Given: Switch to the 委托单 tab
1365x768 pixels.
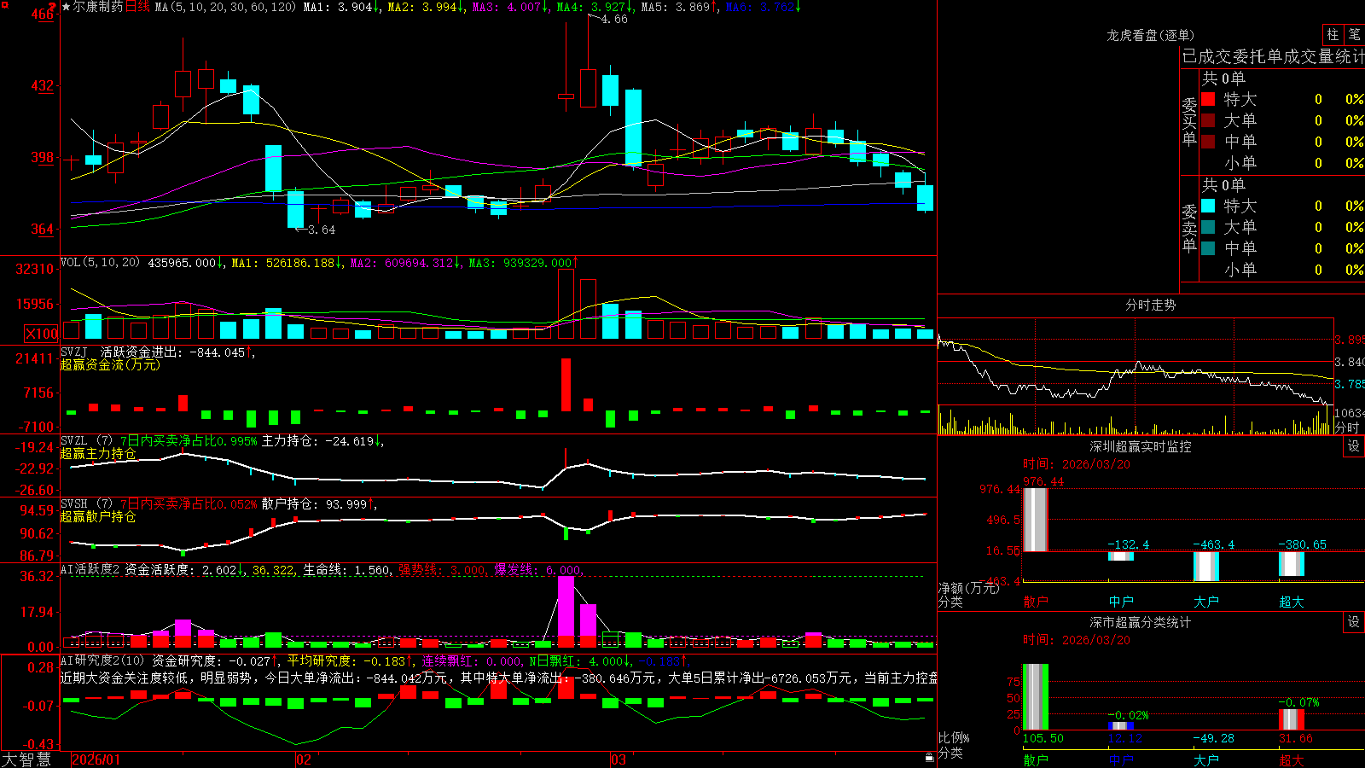Looking at the screenshot, I should point(1258,57).
